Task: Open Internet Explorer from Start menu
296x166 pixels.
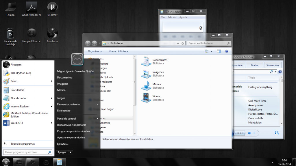Action: pos(28,107)
